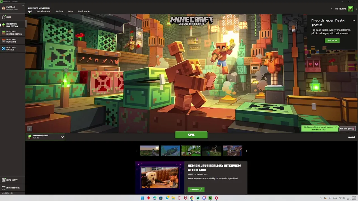This screenshot has width=358, height=201.
Task: Open McAfee from taskbar
Action: pos(185,198)
